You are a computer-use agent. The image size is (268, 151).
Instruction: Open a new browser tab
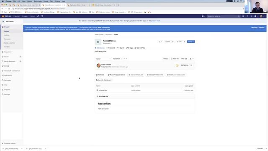pyautogui.click(x=119, y=5)
